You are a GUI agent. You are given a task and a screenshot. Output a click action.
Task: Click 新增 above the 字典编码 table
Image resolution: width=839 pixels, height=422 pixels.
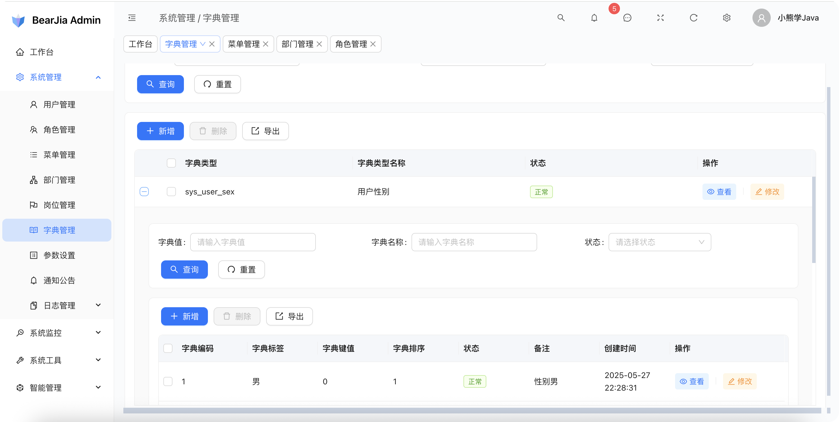pyautogui.click(x=184, y=316)
